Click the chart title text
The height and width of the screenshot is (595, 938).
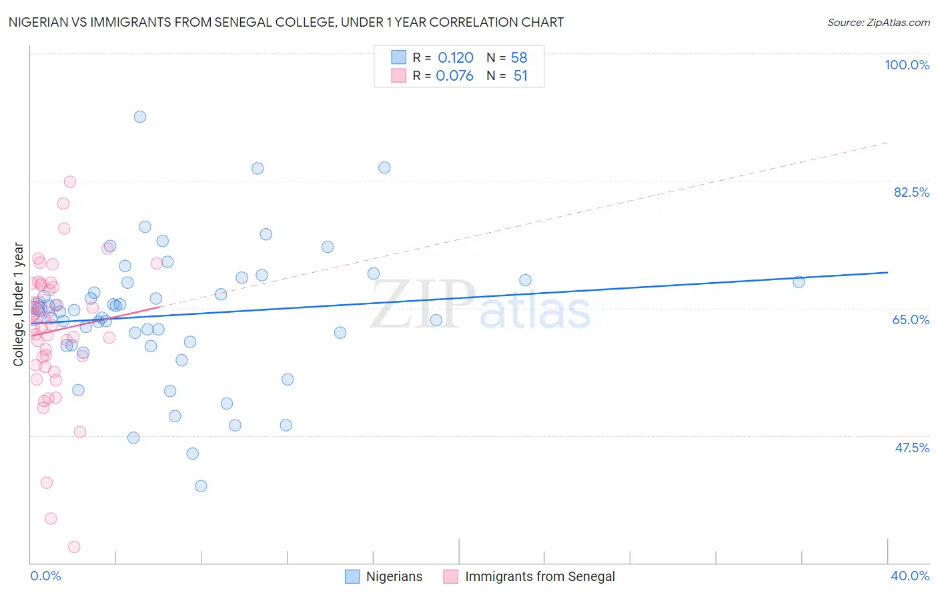coord(286,22)
